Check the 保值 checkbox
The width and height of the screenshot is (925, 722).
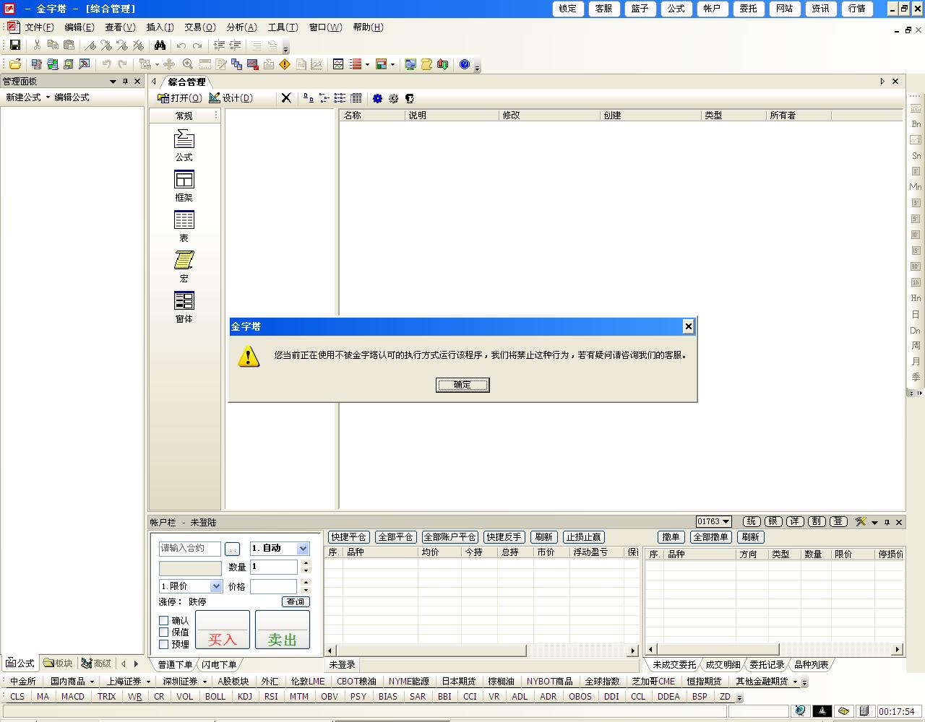[x=164, y=632]
